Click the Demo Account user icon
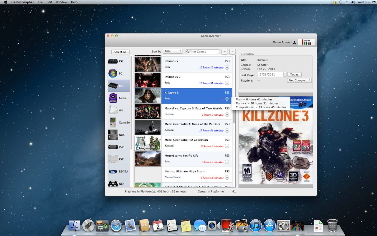The height and width of the screenshot is (236, 377). [x=294, y=42]
